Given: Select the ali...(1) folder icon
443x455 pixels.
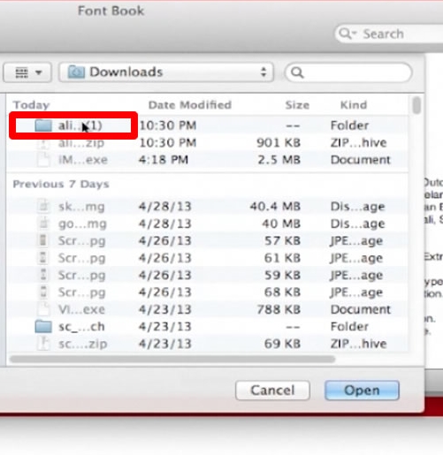Looking at the screenshot, I should 43,125.
